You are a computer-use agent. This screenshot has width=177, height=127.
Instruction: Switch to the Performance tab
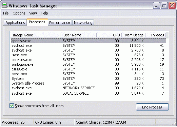pos(60,23)
